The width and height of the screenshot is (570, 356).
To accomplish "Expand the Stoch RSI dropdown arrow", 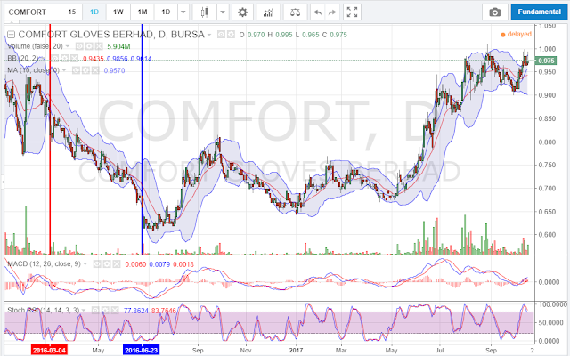I will tap(85, 311).
